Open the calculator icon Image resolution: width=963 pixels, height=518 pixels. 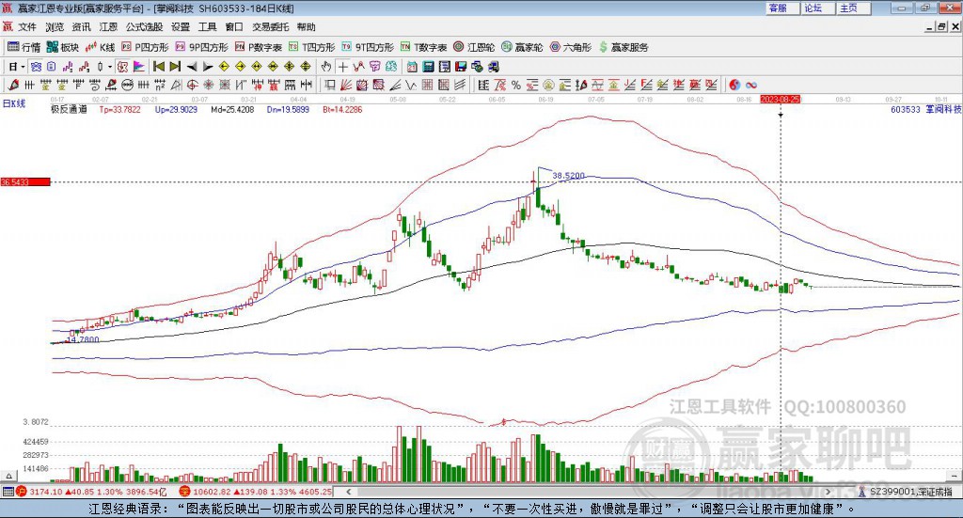(x=428, y=67)
